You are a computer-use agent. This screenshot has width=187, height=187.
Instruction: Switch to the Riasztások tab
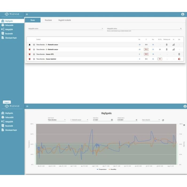point(48,20)
